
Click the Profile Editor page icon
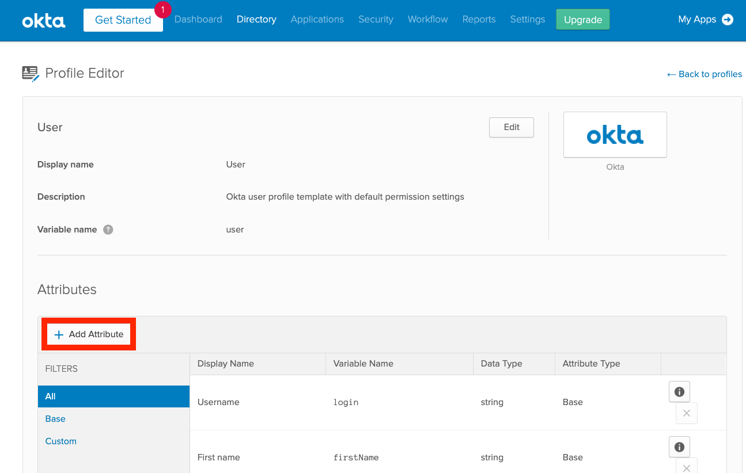(31, 74)
